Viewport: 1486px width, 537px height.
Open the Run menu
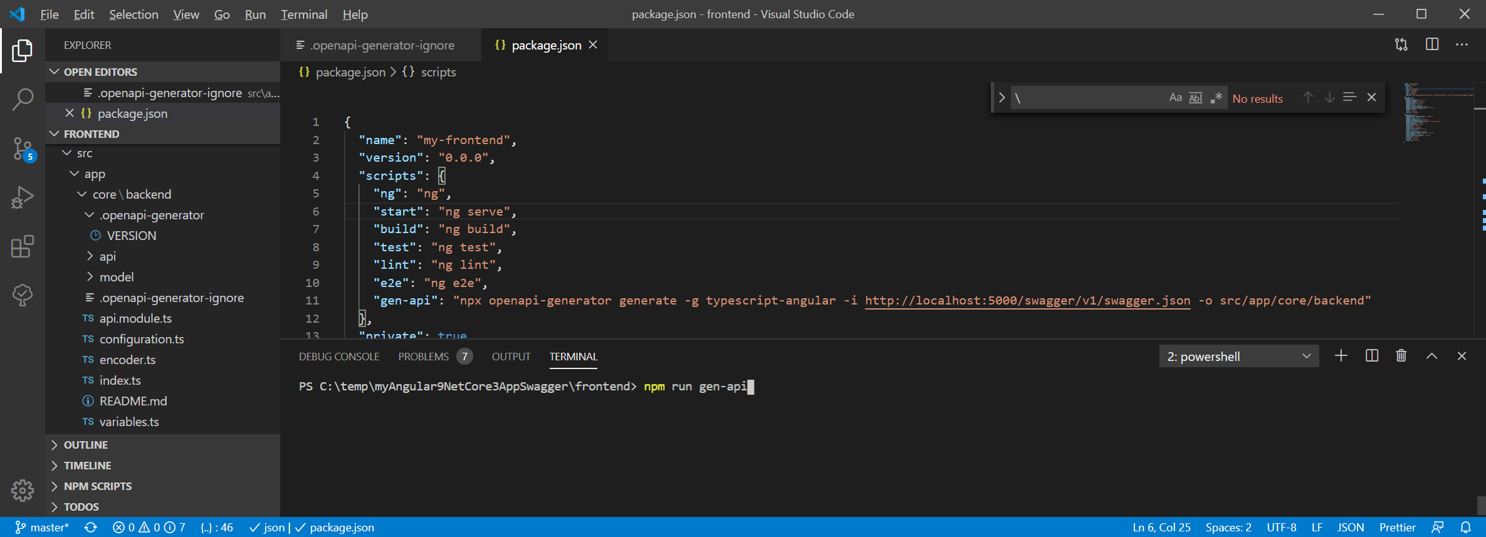[x=255, y=14]
